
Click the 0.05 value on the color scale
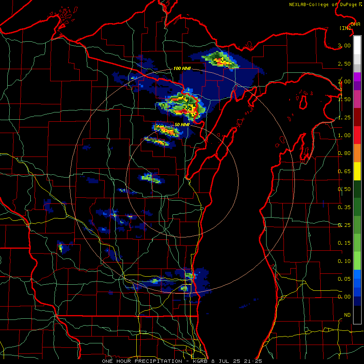(x=344, y=279)
